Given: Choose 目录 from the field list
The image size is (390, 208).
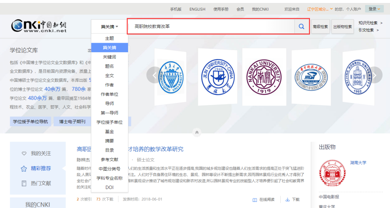Looking at the screenshot, I should 109,150.
